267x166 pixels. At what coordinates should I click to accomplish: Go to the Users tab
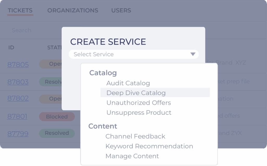click(121, 11)
